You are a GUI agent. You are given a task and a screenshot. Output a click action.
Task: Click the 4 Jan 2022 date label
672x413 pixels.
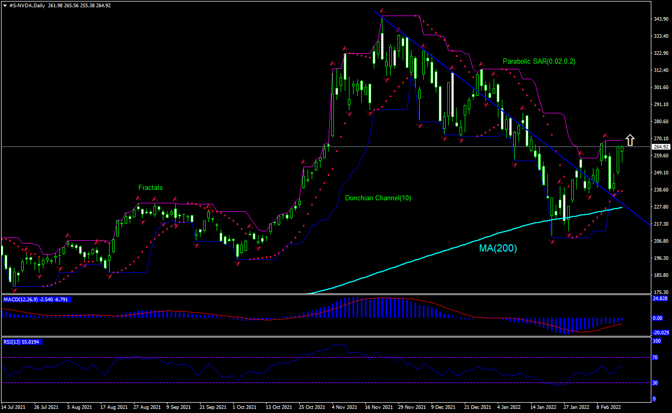(509, 407)
